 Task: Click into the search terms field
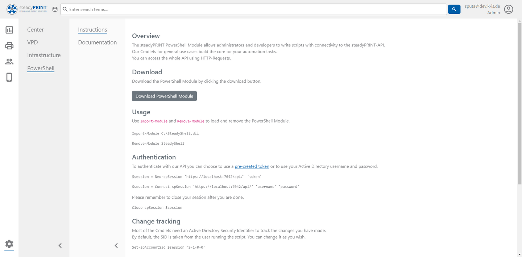pos(254,9)
